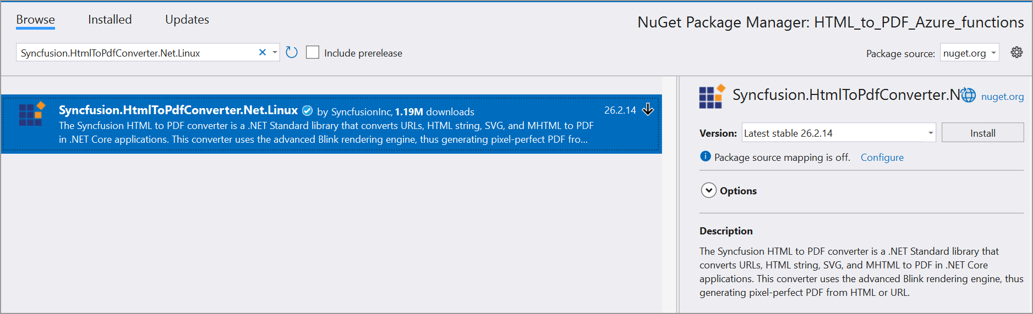The image size is (1033, 314).
Task: Refresh the package search results
Action: 292,53
